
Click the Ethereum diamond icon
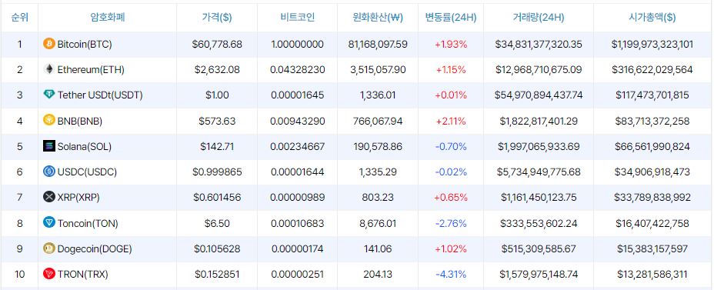[48, 70]
